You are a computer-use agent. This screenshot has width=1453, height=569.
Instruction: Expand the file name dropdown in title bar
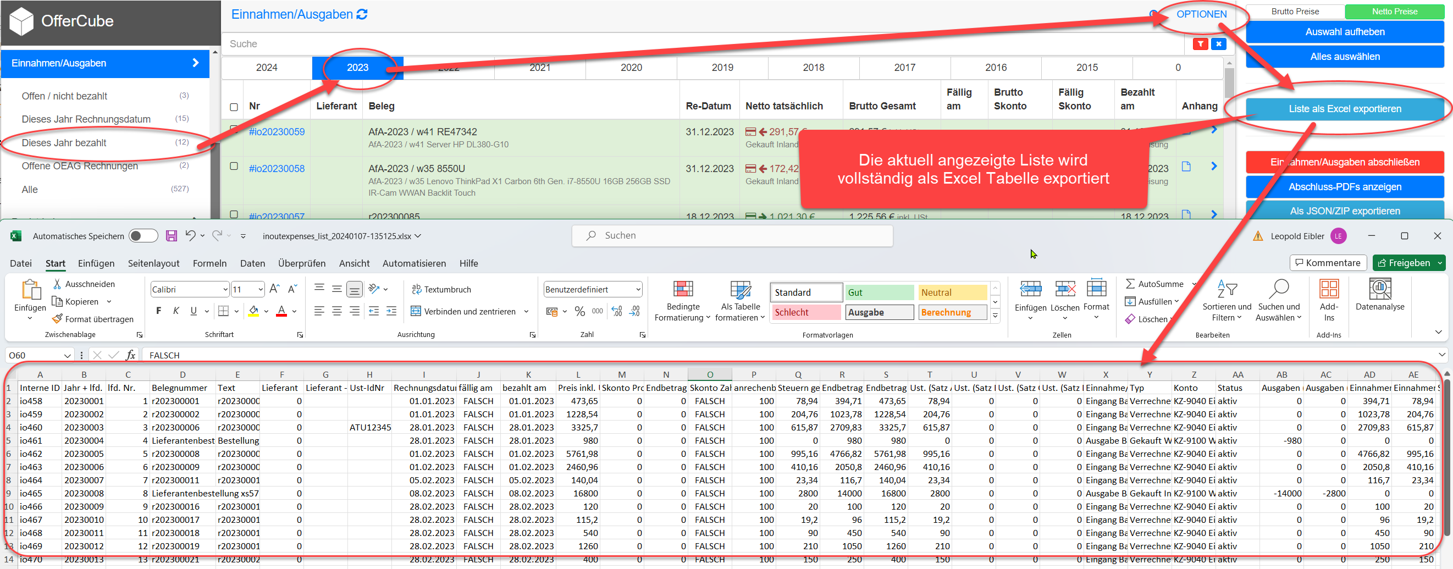pos(418,236)
